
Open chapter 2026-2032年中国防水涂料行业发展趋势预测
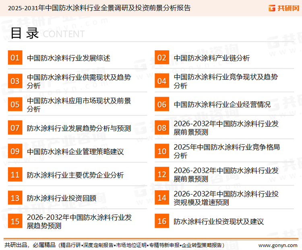coord(79,221)
